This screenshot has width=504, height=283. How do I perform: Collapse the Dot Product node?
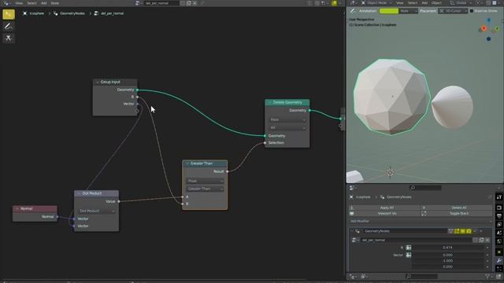tap(79, 193)
